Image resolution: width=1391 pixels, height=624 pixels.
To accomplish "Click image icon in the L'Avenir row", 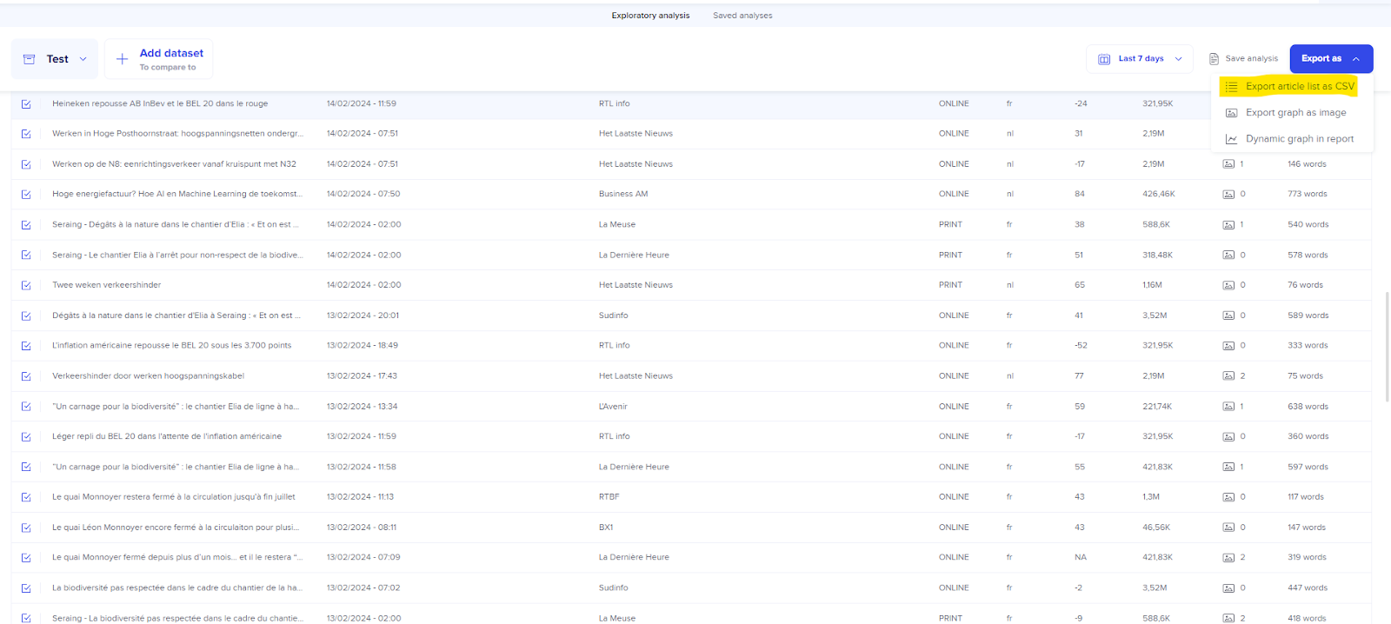I will (1228, 407).
